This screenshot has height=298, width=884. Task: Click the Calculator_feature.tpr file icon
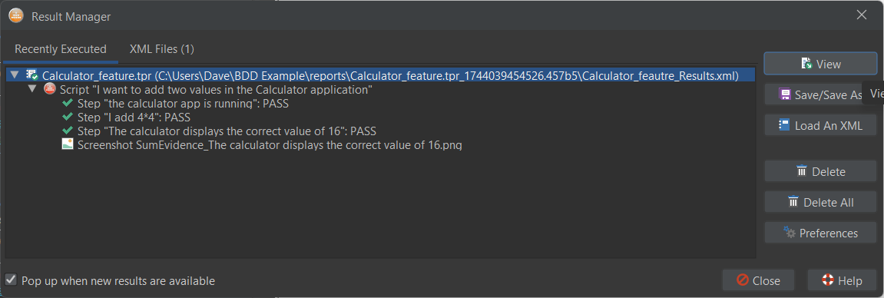click(32, 75)
